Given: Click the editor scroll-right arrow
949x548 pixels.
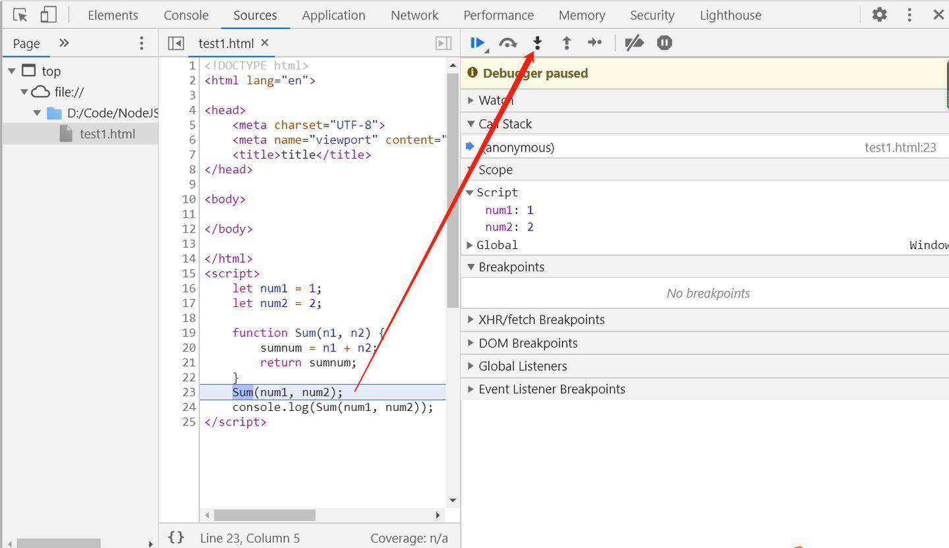Looking at the screenshot, I should coord(438,515).
